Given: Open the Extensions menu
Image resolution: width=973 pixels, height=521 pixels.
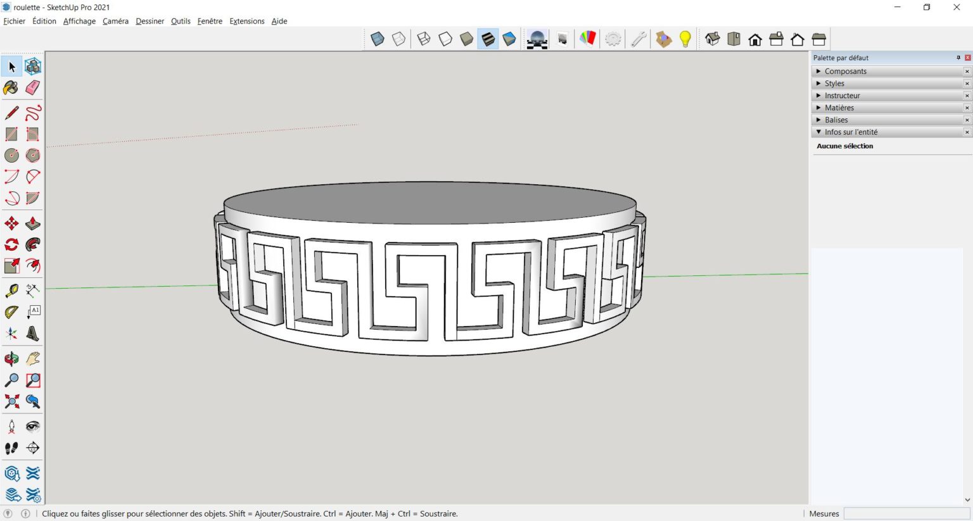Looking at the screenshot, I should click(x=246, y=21).
